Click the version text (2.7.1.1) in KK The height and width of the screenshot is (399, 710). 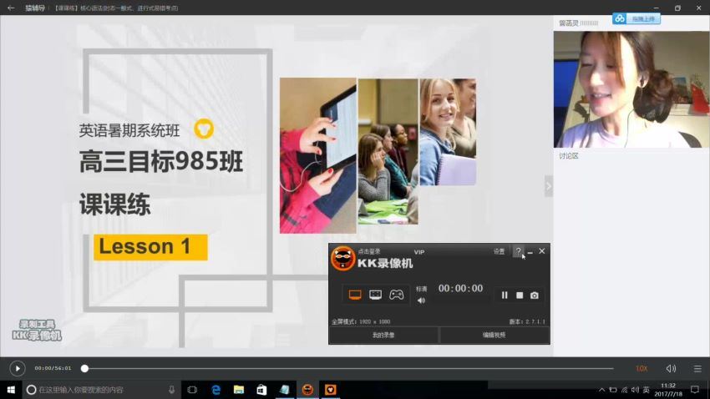point(527,321)
